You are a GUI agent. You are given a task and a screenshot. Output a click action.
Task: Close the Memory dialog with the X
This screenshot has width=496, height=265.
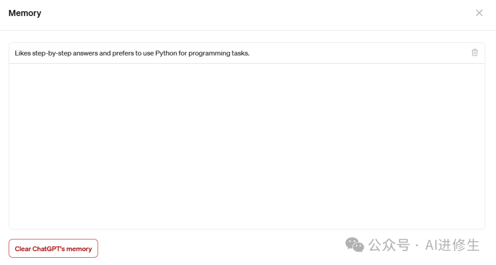tap(479, 13)
